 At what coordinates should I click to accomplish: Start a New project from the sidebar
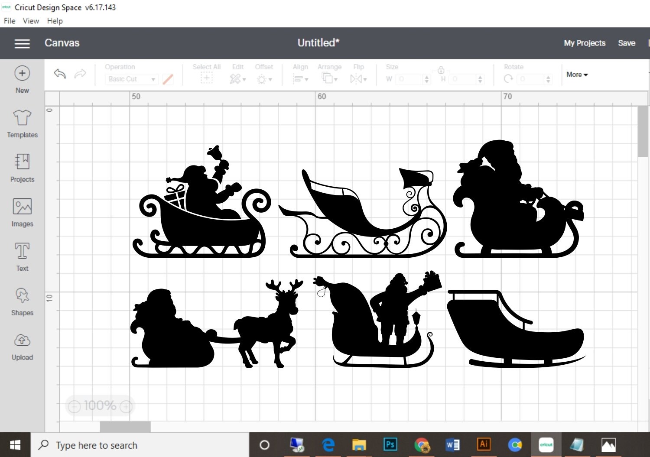[22, 79]
